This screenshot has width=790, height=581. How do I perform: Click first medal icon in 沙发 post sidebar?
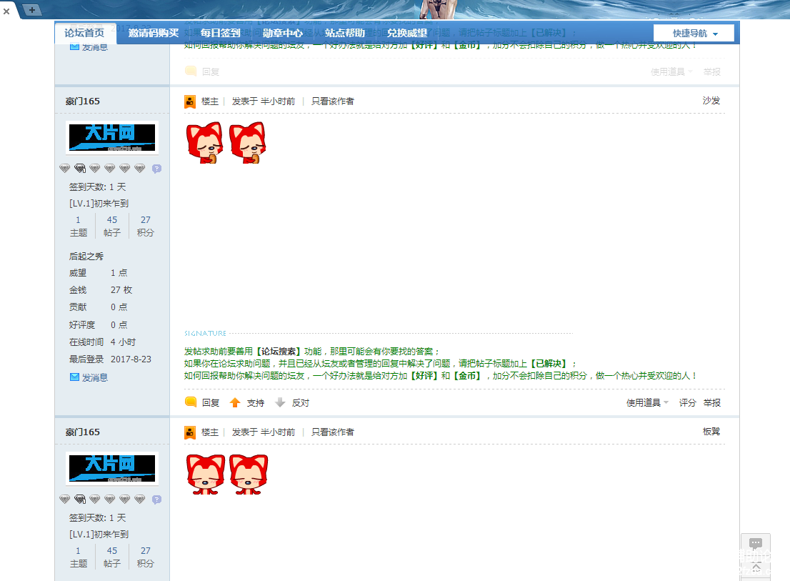coord(64,169)
